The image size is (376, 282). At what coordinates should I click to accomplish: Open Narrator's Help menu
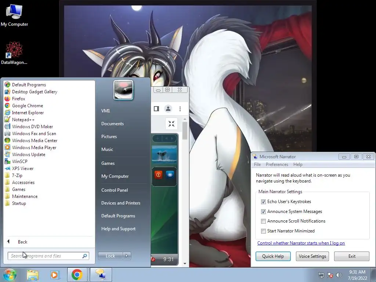298,164
